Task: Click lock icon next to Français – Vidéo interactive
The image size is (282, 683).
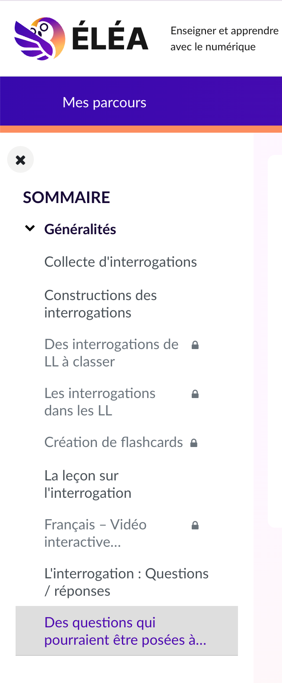Action: pos(195,525)
